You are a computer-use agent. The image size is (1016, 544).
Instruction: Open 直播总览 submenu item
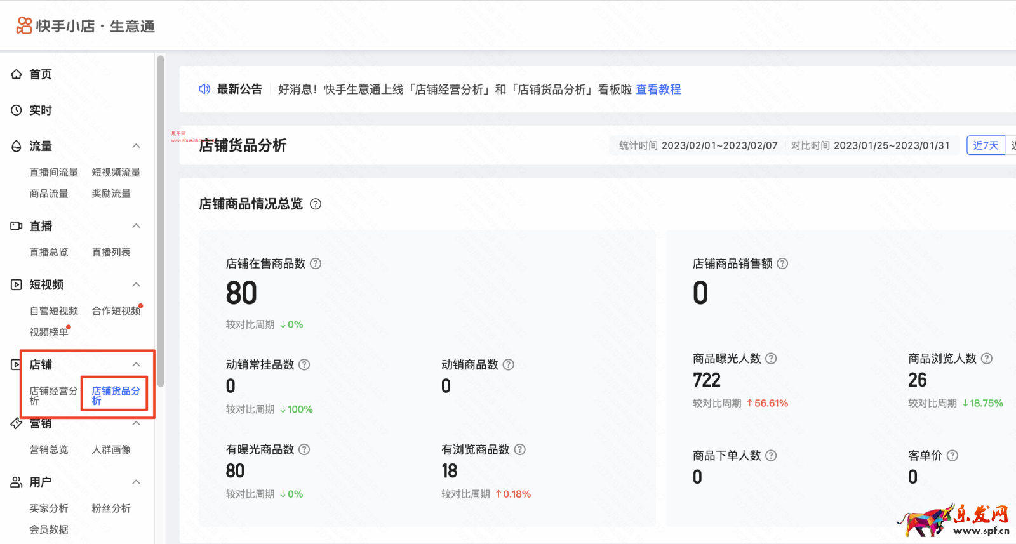(x=49, y=253)
